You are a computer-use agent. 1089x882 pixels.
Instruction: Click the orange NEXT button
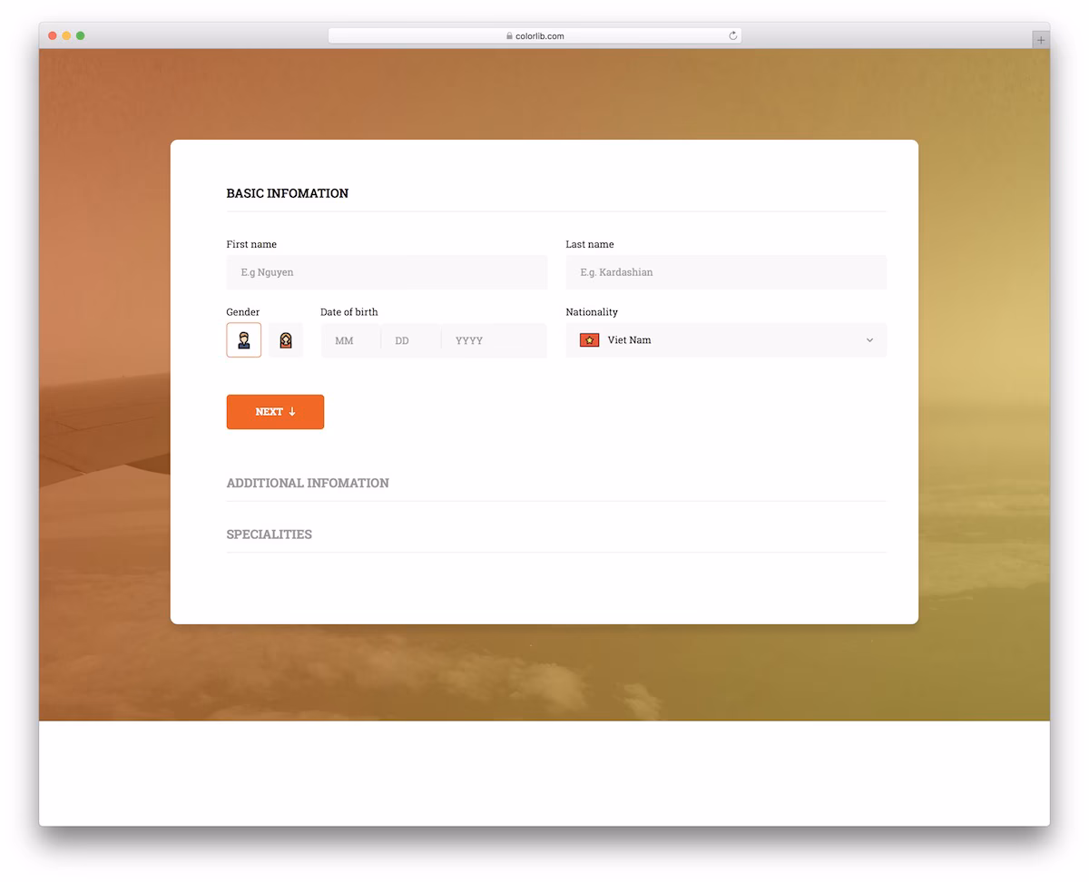275,412
